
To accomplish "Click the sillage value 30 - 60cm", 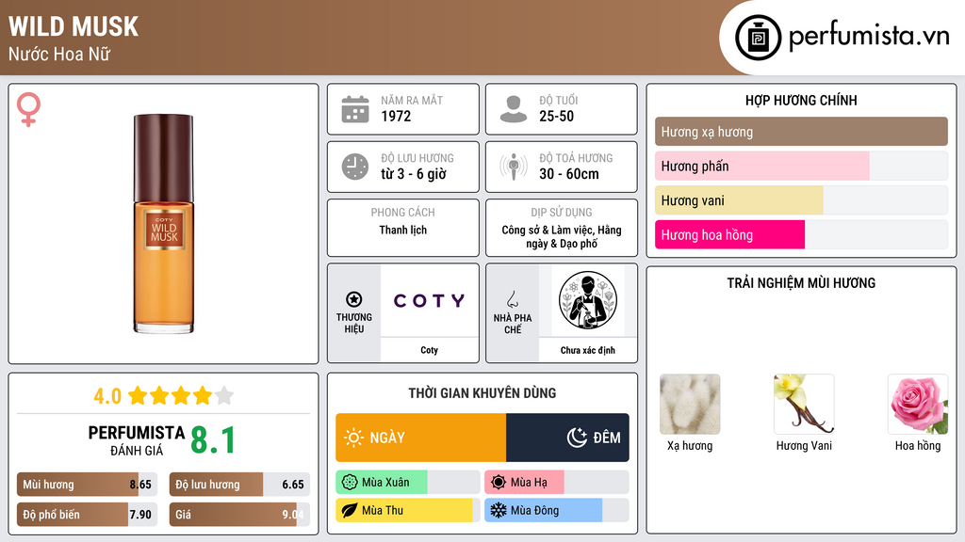I will 569,174.
